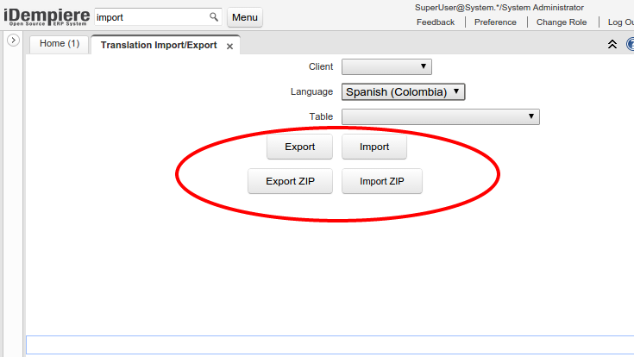634x357 pixels.
Task: Collapse header with double chevron icon
Action: (x=612, y=44)
